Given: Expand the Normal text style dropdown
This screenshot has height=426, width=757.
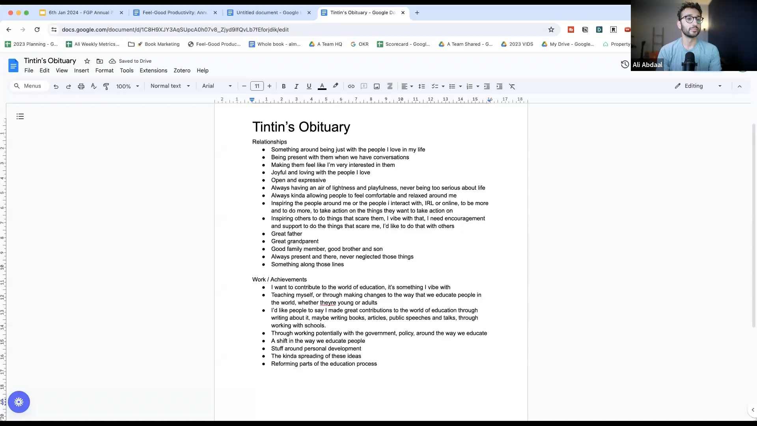Looking at the screenshot, I should point(170,86).
